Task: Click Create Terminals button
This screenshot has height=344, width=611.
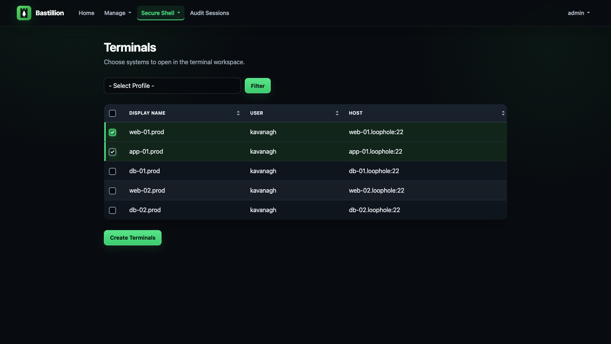Action: pyautogui.click(x=133, y=238)
